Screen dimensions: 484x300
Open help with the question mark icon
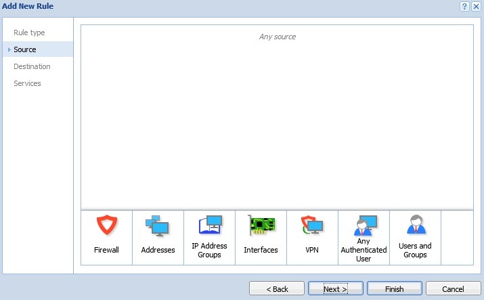pyautogui.click(x=464, y=6)
